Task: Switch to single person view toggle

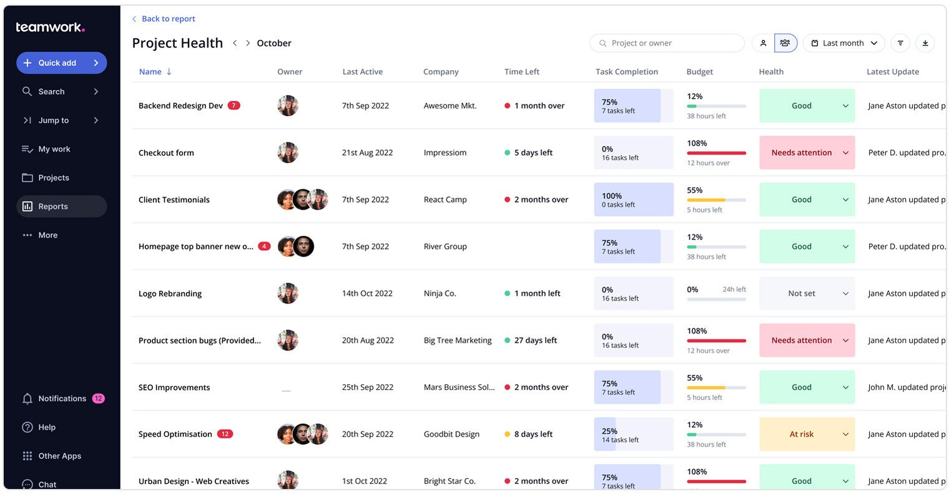Action: click(x=763, y=43)
